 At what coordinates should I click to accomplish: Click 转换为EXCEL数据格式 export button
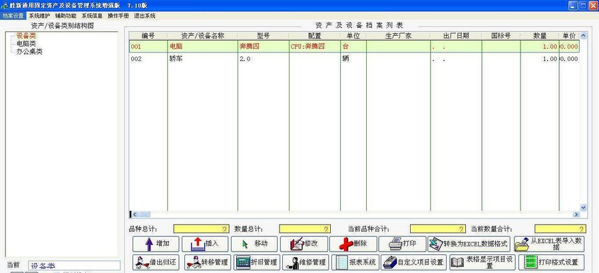coord(469,244)
